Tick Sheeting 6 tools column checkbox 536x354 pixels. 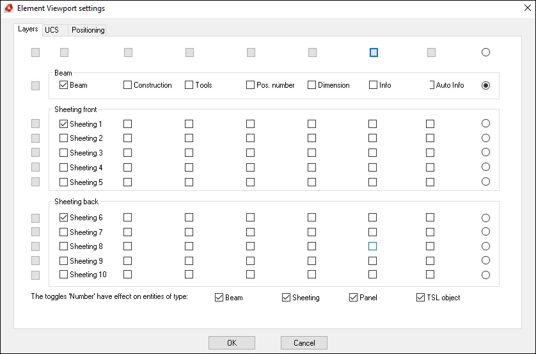point(189,217)
